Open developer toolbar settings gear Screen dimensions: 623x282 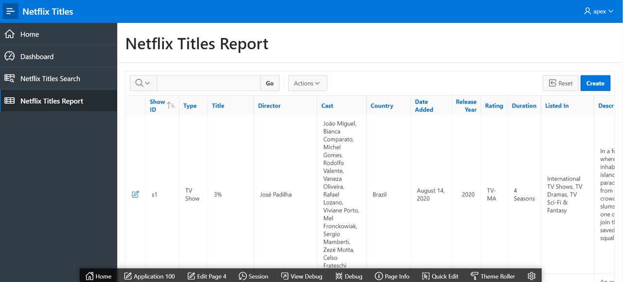(x=531, y=276)
